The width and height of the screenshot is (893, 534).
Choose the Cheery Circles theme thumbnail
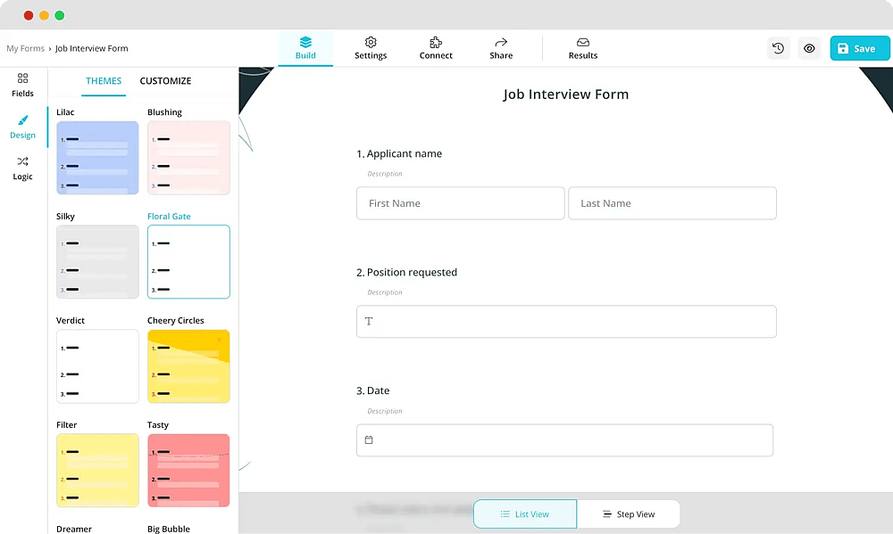(x=188, y=366)
